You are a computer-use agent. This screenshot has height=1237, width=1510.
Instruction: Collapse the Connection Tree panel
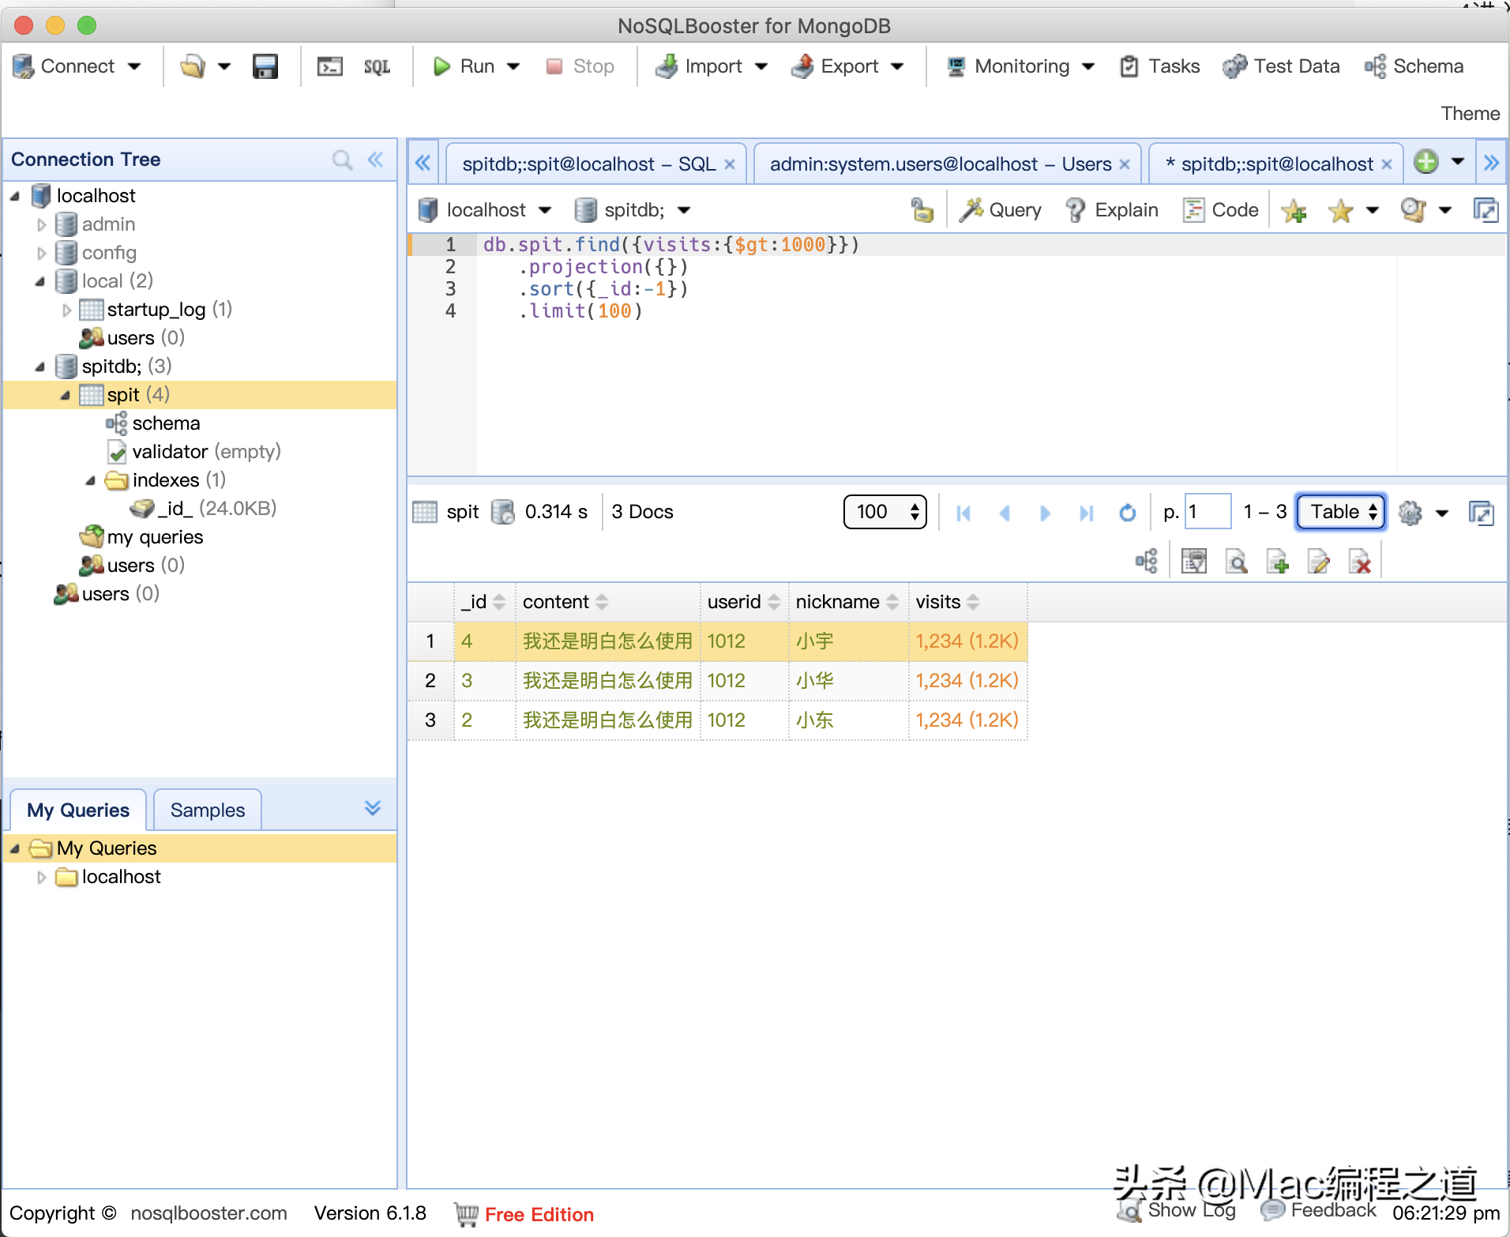[x=376, y=160]
